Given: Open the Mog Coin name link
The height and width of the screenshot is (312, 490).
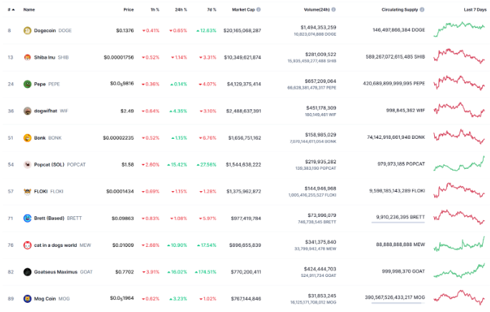Looking at the screenshot, I should [x=47, y=298].
